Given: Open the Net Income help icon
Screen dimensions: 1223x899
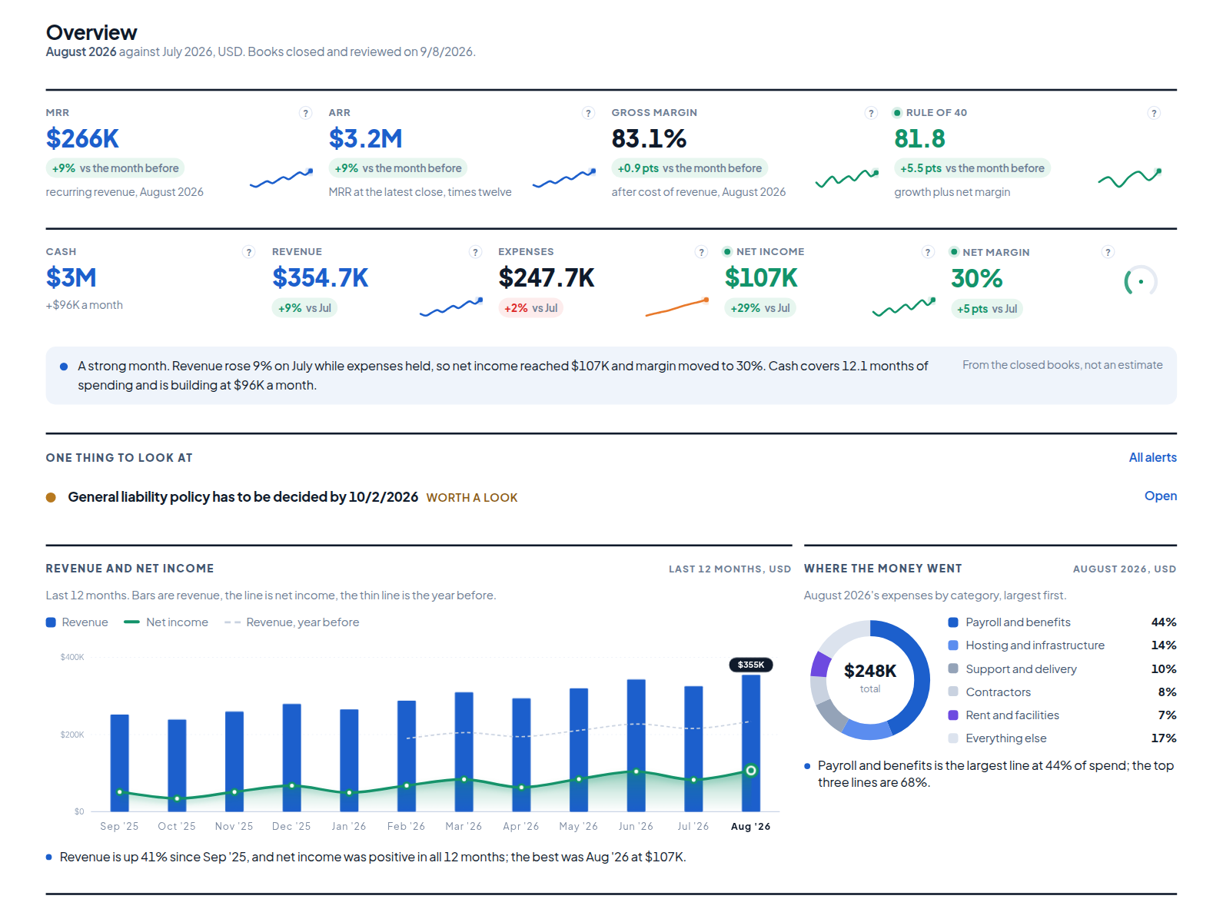Looking at the screenshot, I should pos(928,252).
